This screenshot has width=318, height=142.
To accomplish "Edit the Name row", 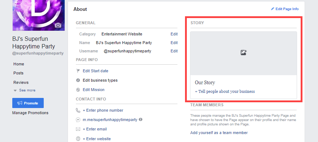I will pyautogui.click(x=174, y=43).
